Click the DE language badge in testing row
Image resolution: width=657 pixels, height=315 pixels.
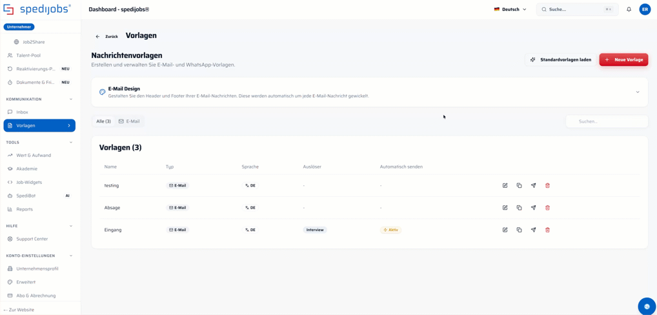pyautogui.click(x=250, y=185)
